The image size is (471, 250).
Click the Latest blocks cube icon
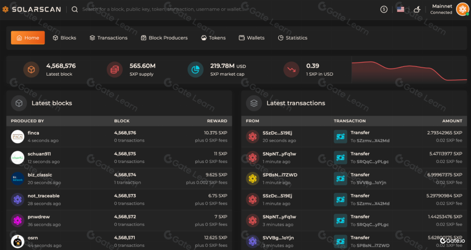[x=19, y=103]
